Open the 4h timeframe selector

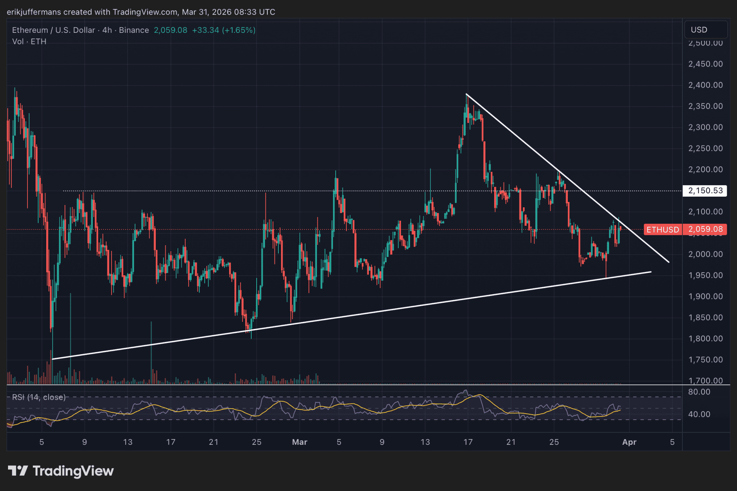click(107, 30)
